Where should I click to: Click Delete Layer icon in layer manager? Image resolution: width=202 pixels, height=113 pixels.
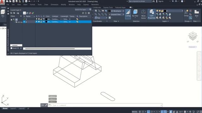click(30, 13)
